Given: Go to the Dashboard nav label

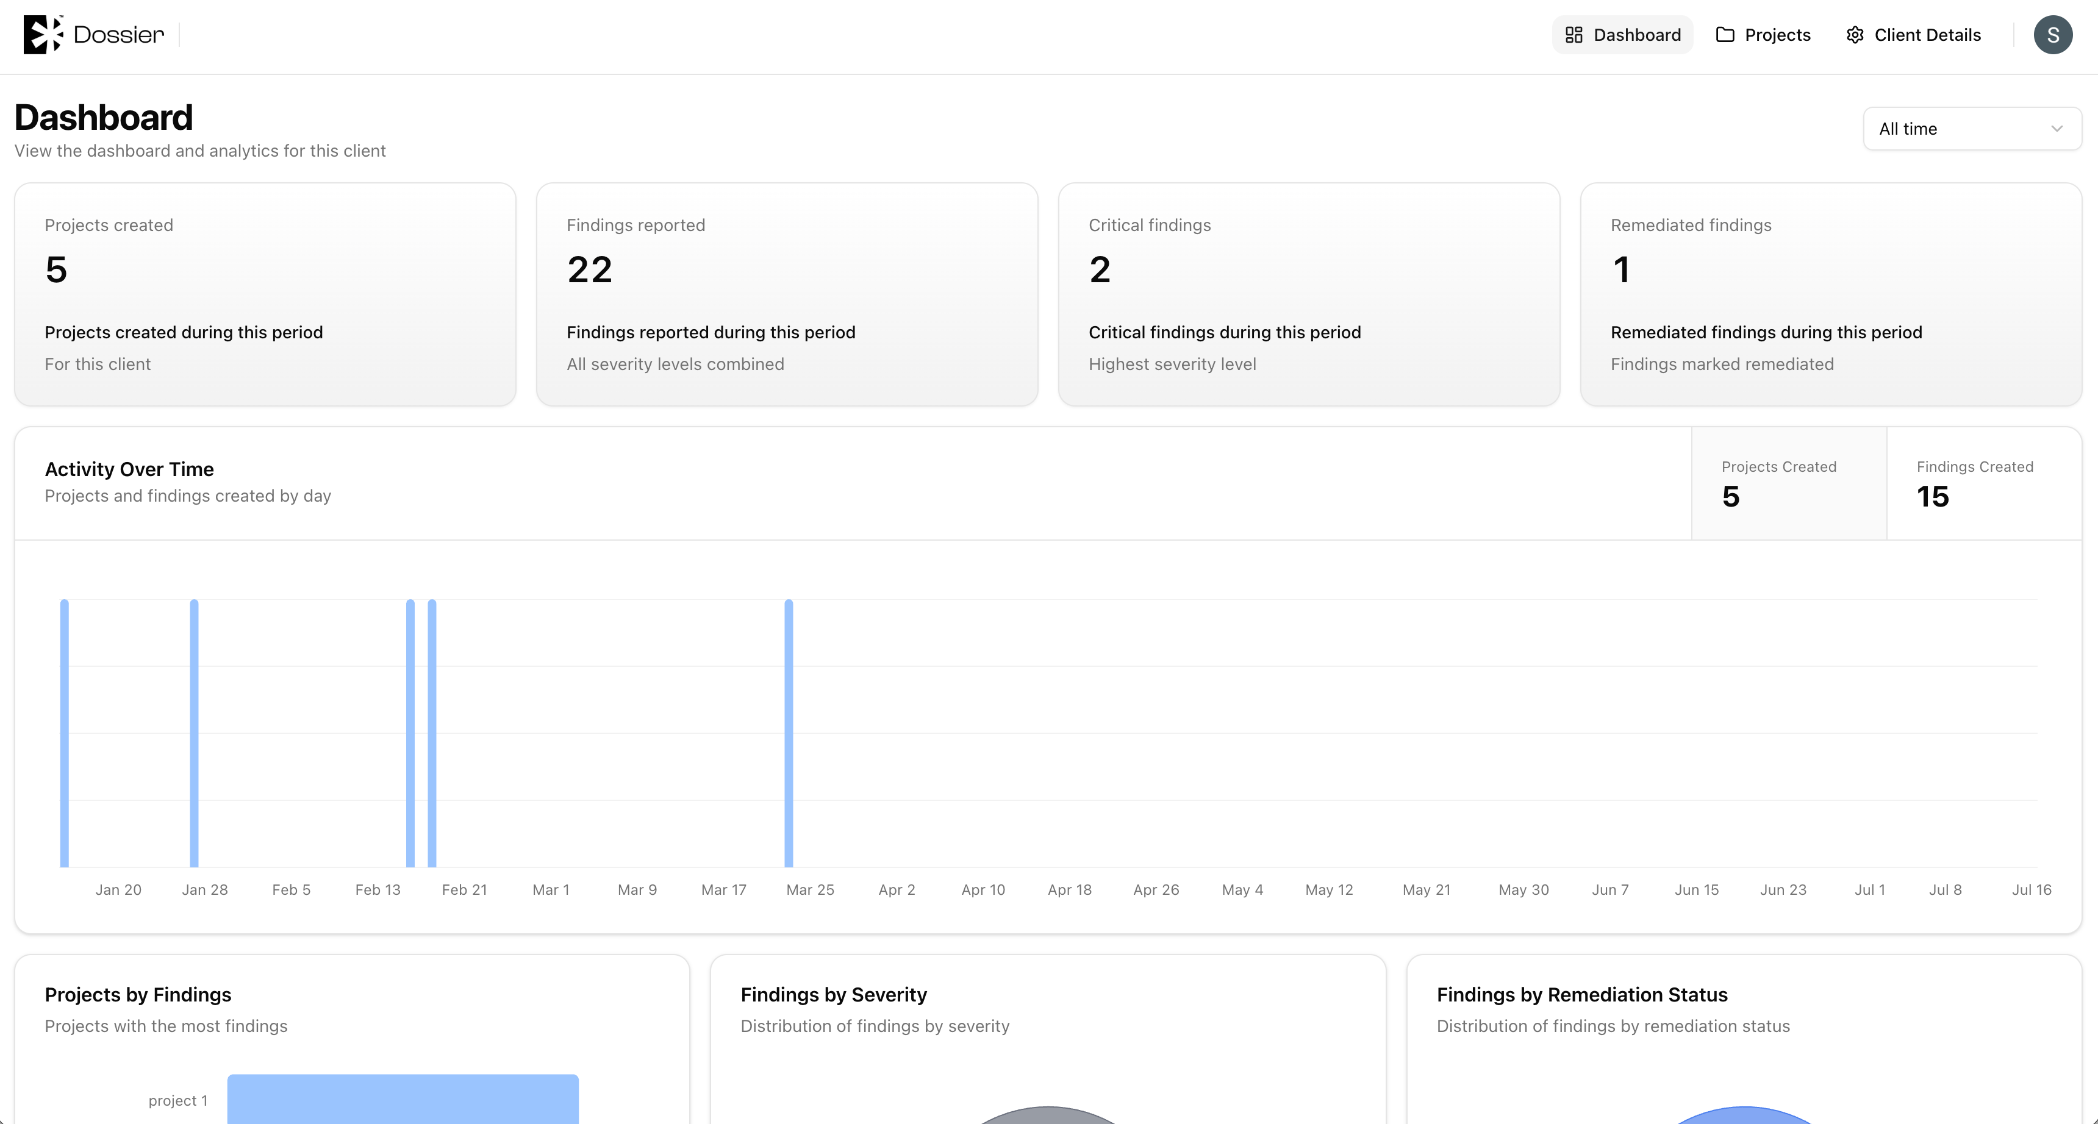Looking at the screenshot, I should (1637, 35).
